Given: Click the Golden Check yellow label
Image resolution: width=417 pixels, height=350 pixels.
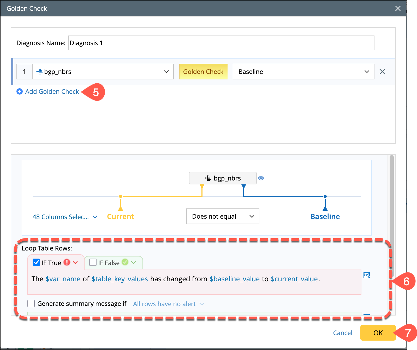Looking at the screenshot, I should tap(203, 72).
